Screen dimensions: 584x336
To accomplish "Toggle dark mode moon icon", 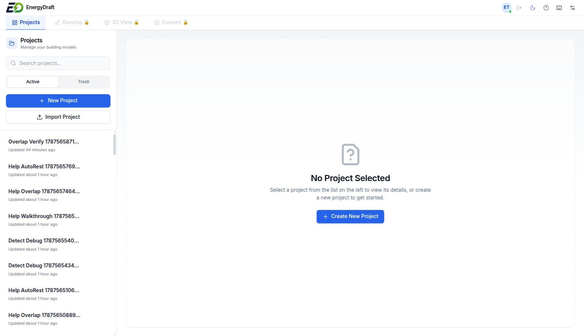I will point(533,8).
